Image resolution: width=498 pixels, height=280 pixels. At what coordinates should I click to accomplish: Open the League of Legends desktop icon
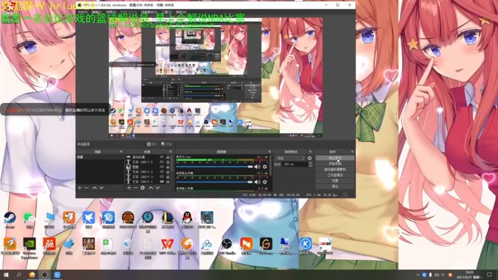click(x=167, y=218)
